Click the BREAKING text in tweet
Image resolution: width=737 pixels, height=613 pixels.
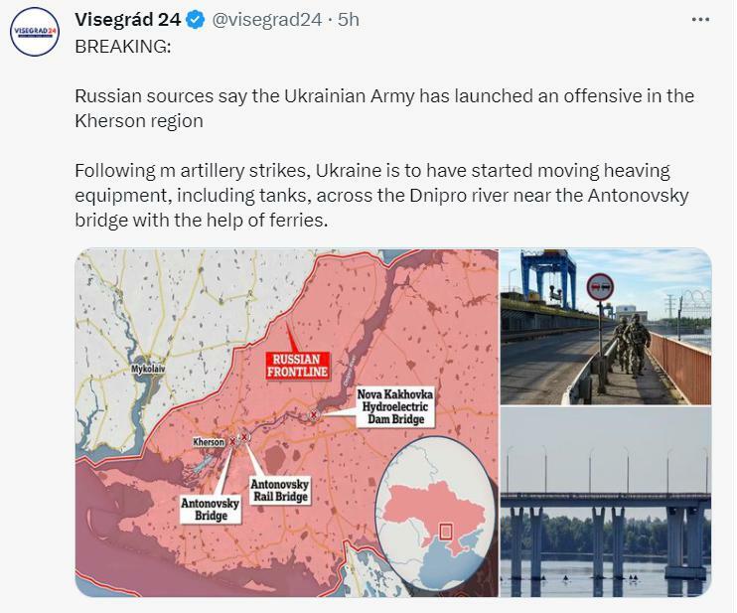pyautogui.click(x=123, y=47)
